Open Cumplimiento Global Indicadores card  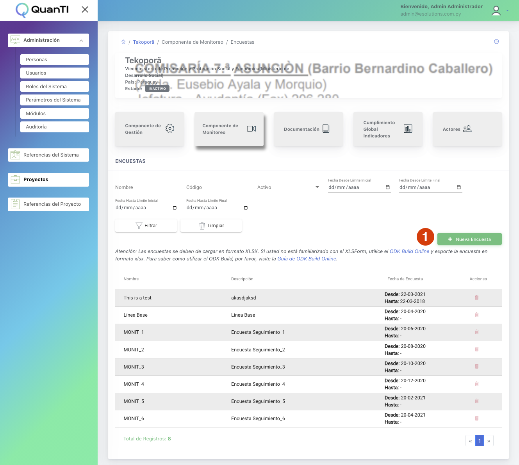388,129
